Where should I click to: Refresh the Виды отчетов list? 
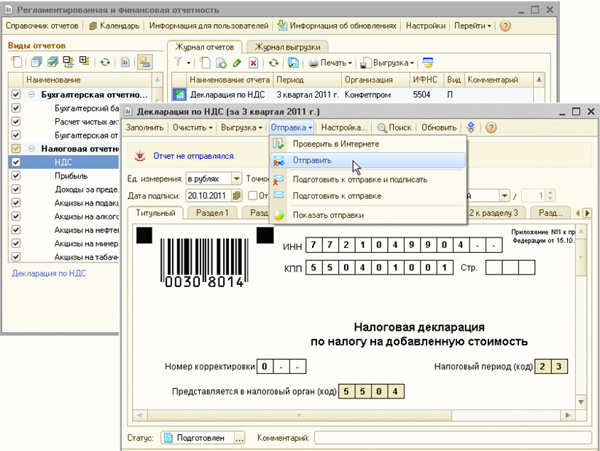[x=105, y=62]
